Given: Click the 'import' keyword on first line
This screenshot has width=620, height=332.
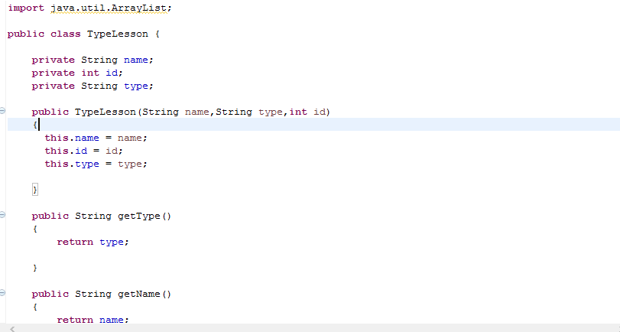Looking at the screenshot, I should pos(26,8).
